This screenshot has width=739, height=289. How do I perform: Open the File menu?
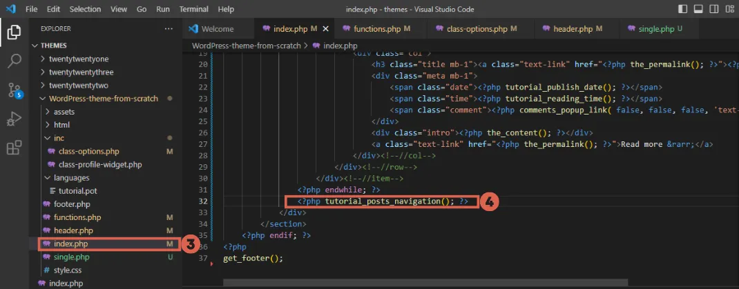tap(32, 9)
